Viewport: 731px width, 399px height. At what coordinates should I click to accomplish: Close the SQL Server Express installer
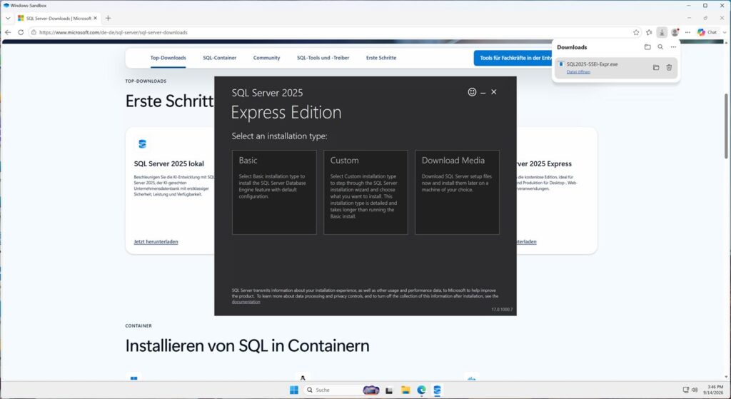click(x=494, y=92)
